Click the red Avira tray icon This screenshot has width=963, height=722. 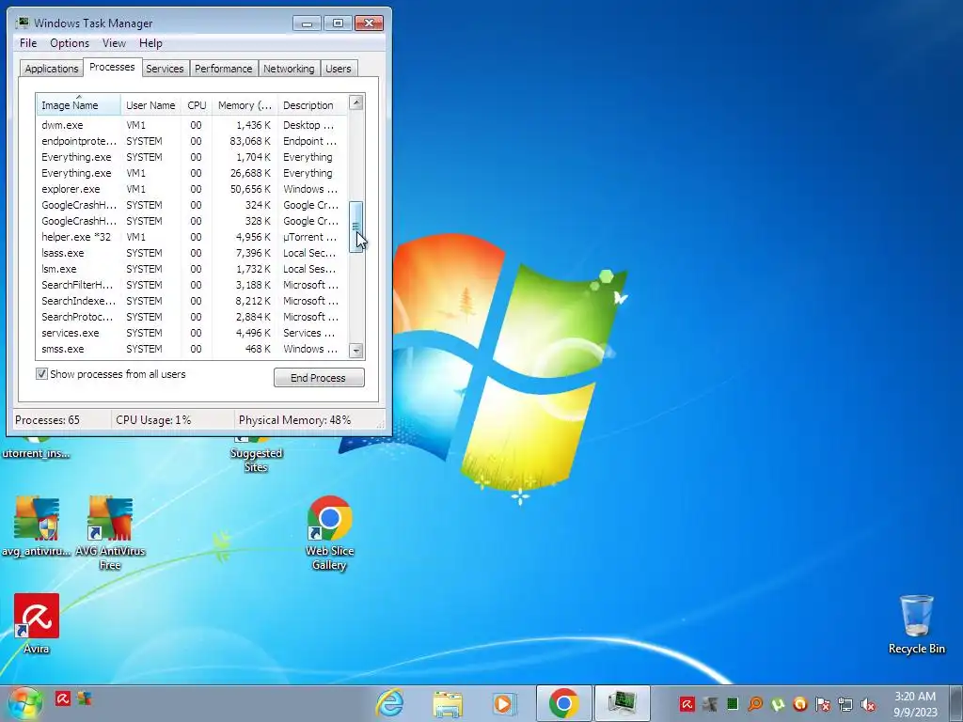point(687,704)
